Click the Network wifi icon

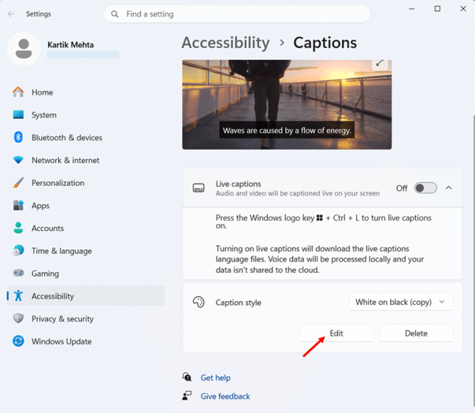[x=18, y=160]
